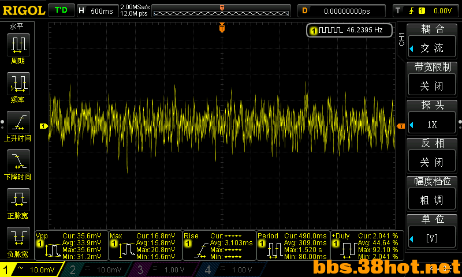Click the left blue arrow beside 1X
Screen dimensions: 462x277
(x=411, y=125)
